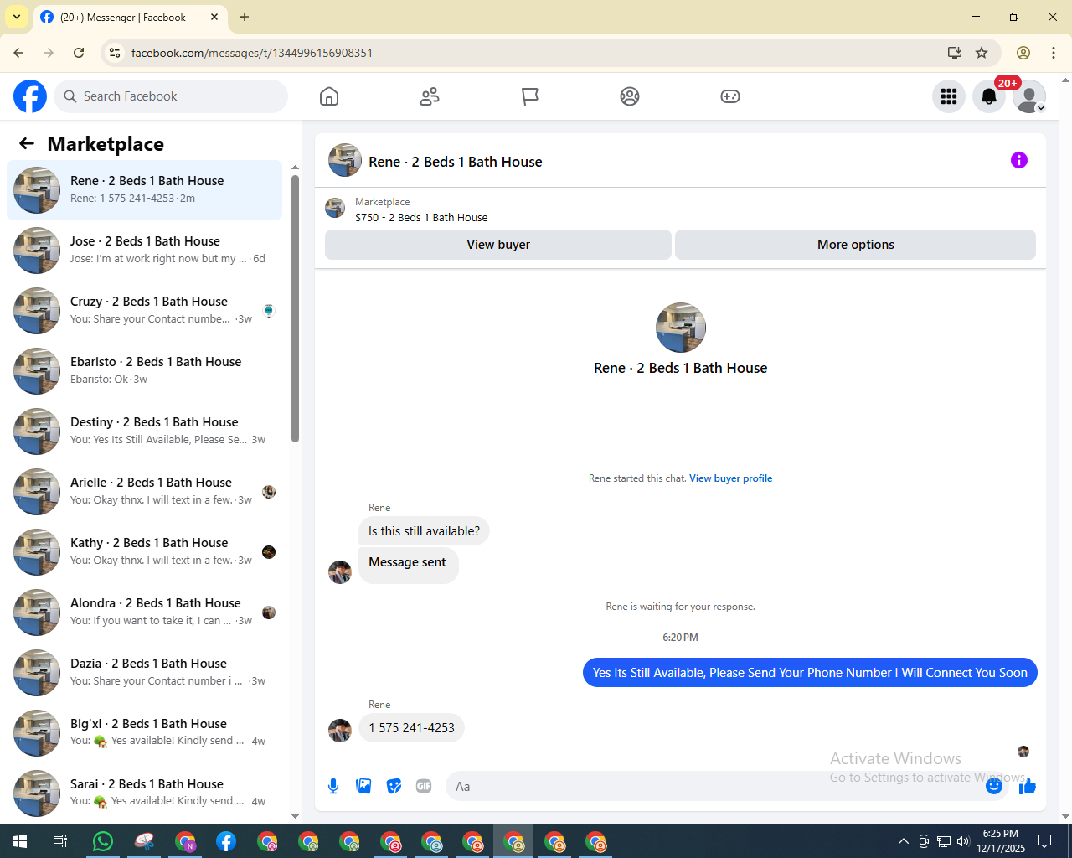Open Rene · 2 Beds 1 Bath House chat header

tap(455, 162)
